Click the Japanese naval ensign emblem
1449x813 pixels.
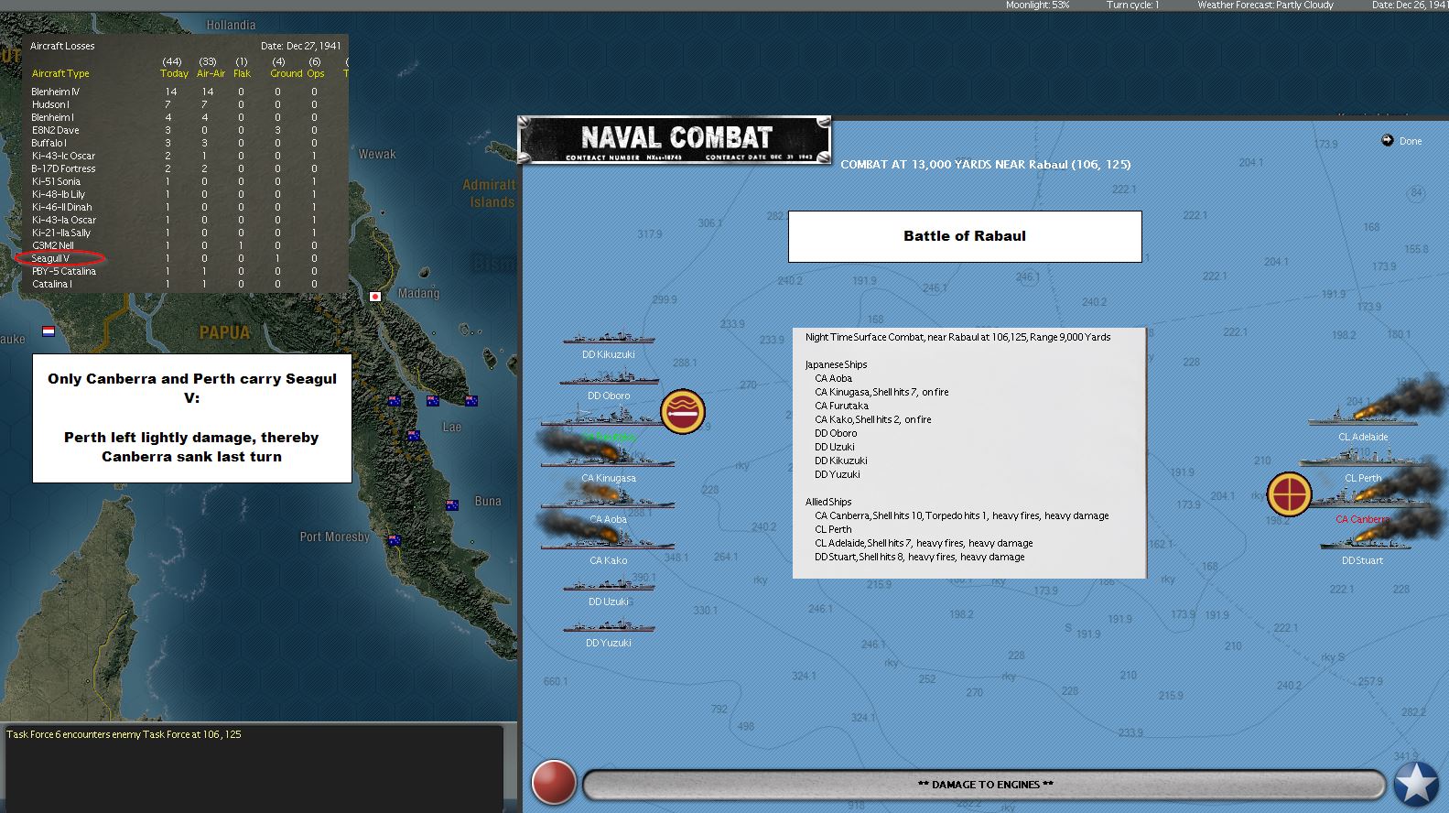click(683, 411)
